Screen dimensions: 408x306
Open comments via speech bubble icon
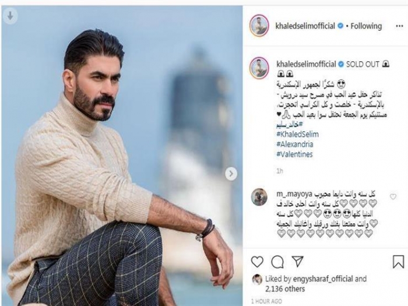coord(277,262)
